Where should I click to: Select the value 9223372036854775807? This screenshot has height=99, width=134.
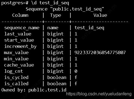pyautogui.click(x=100, y=52)
